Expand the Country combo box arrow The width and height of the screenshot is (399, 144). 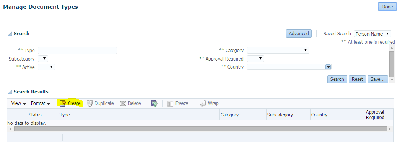pos(328,67)
